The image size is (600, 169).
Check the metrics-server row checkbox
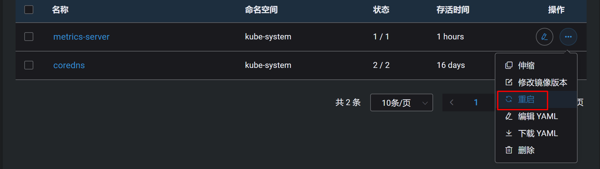click(x=29, y=37)
